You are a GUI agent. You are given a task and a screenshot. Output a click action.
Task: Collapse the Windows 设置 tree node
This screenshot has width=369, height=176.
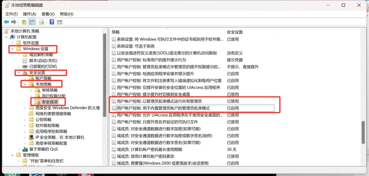pos(13,49)
